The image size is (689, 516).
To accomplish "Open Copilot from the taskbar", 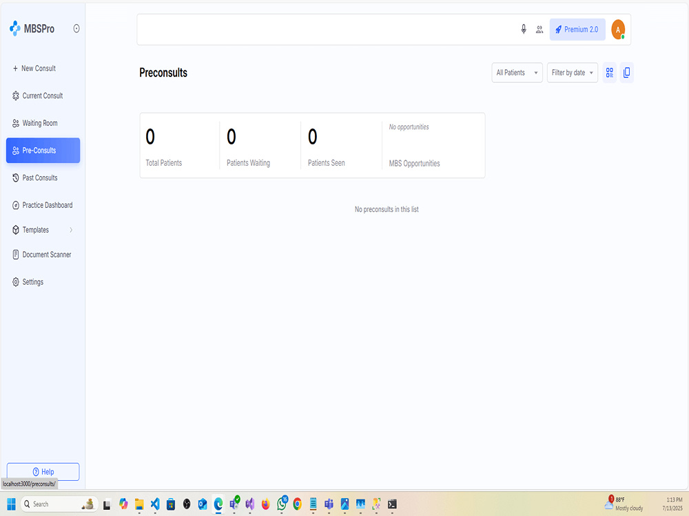I will pyautogui.click(x=123, y=504).
